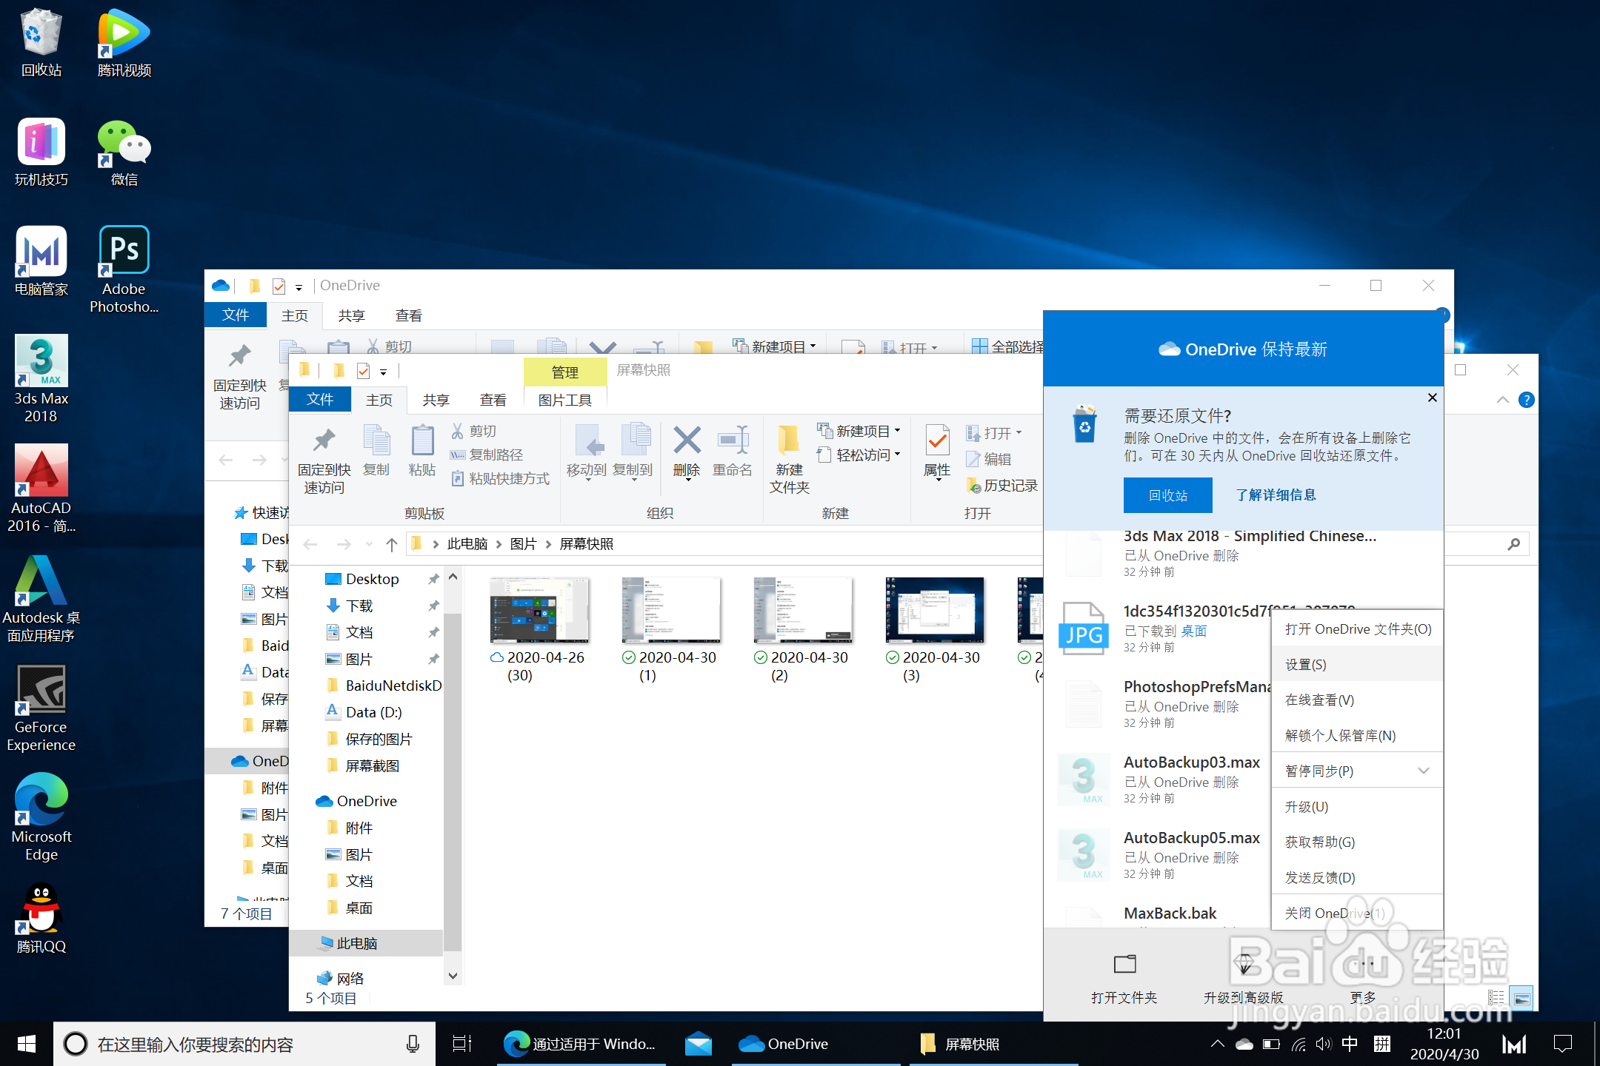Select View online (在线查看) menu item
The image size is (1600, 1066).
click(1357, 700)
